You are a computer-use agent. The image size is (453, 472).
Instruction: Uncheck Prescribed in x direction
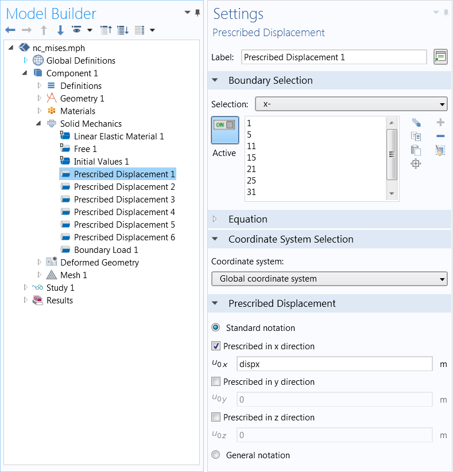pos(216,346)
